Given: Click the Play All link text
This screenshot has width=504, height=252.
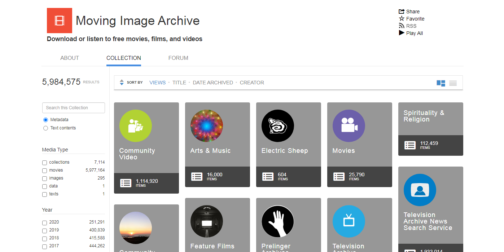Looking at the screenshot, I should pos(415,33).
